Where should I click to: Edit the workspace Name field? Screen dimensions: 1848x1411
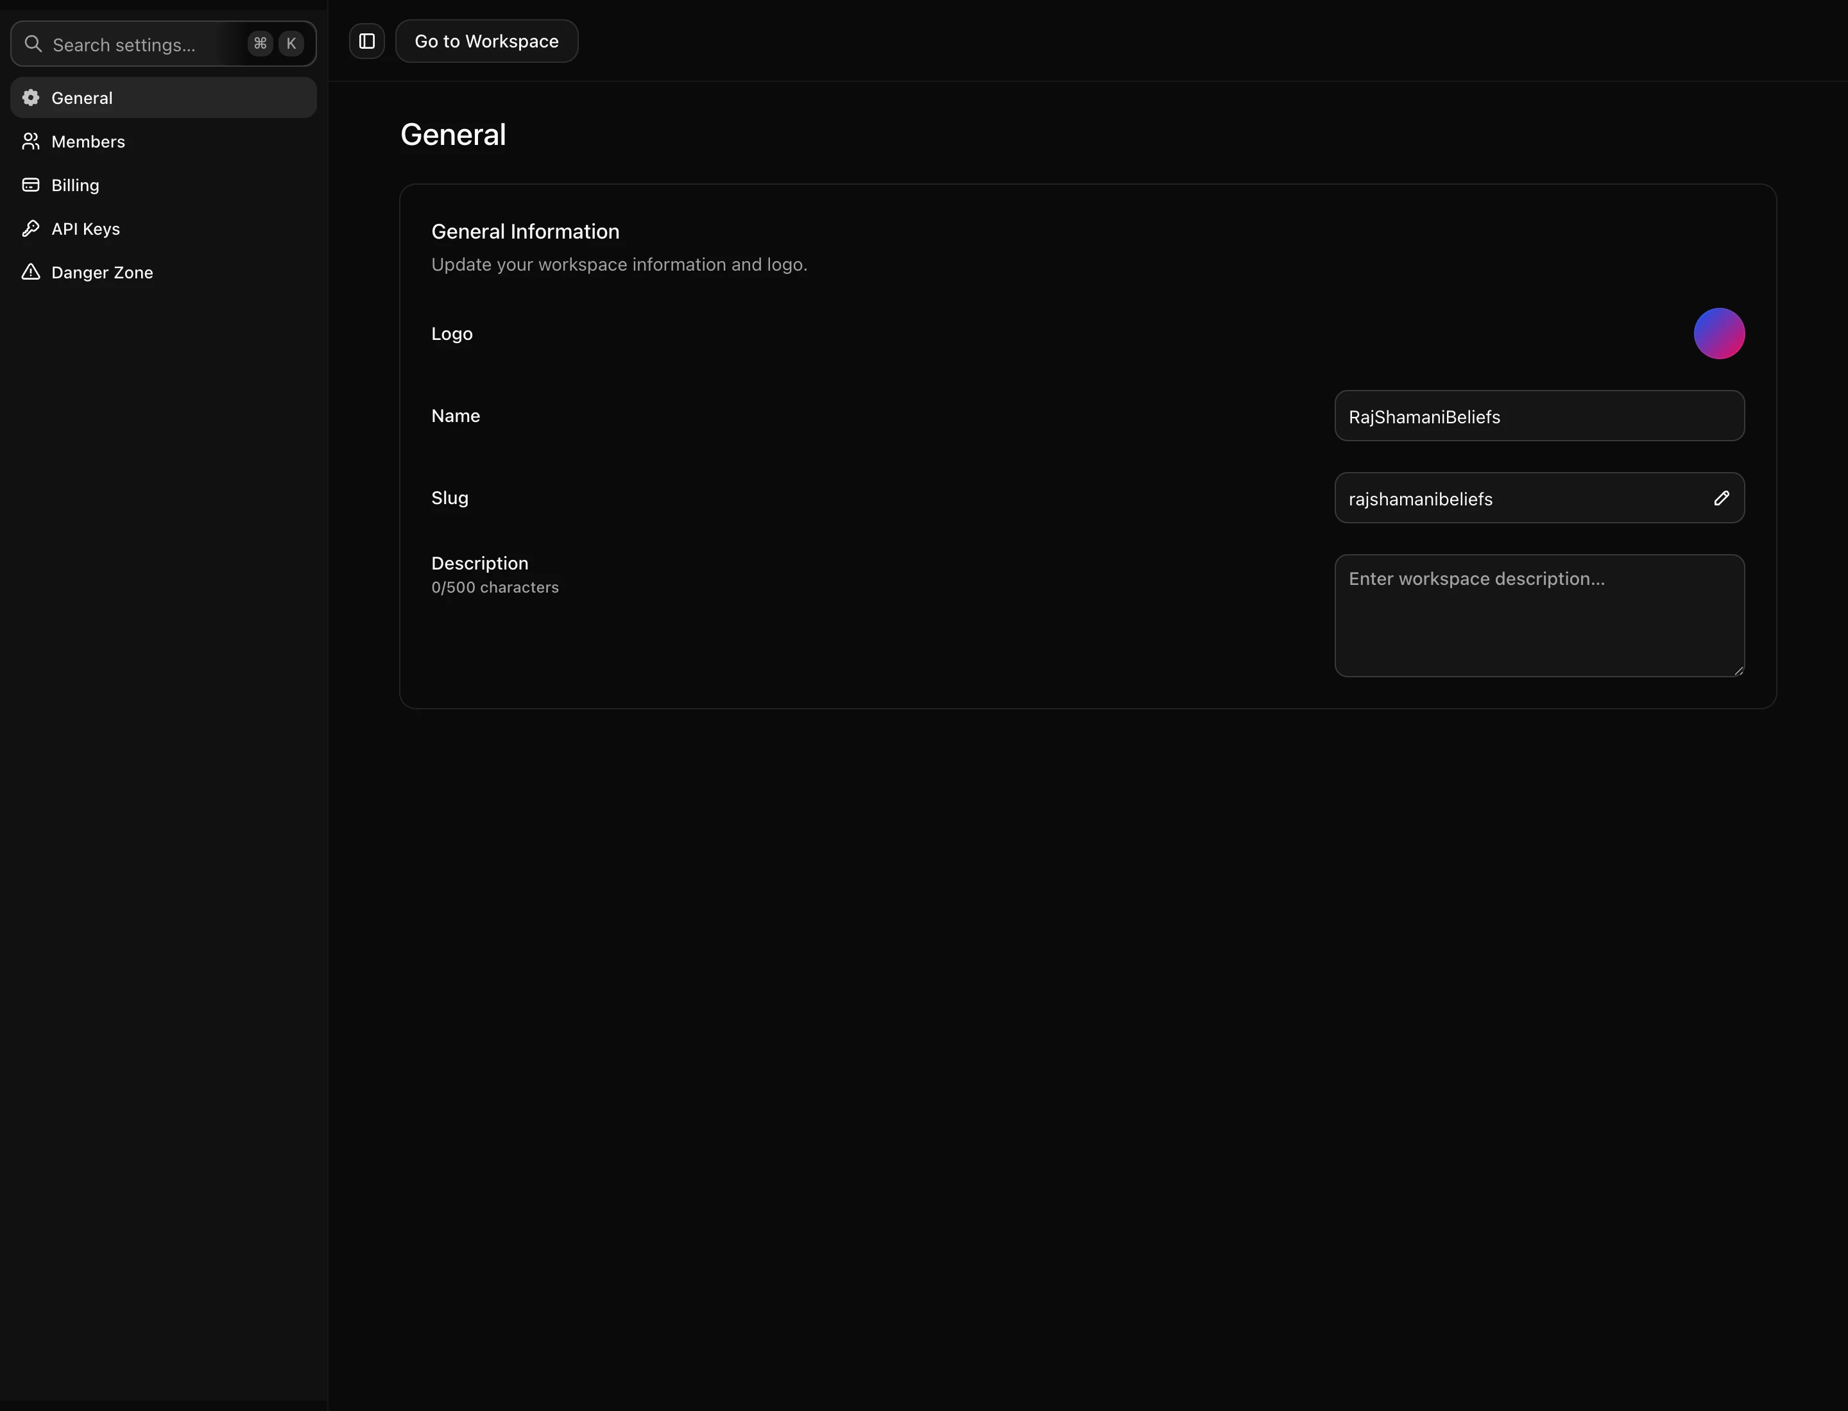1539,416
